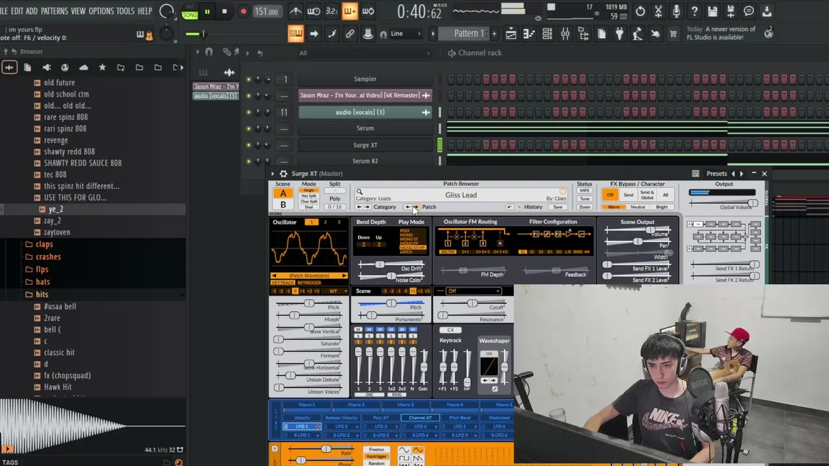Screen dimensions: 829x466
Task: Click the scissors one-click audio icon
Action: tap(658, 11)
